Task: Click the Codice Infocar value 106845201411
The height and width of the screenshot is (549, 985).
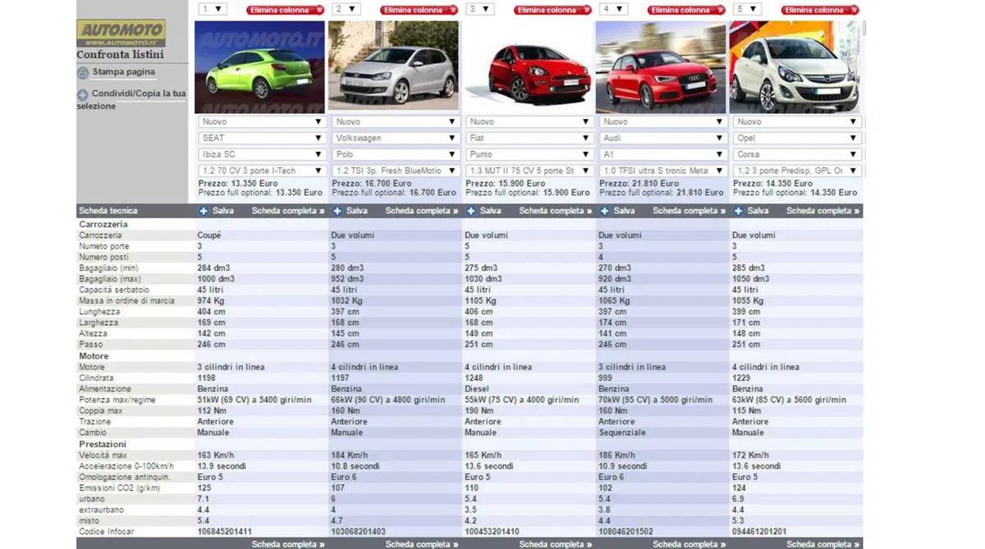Action: (225, 532)
